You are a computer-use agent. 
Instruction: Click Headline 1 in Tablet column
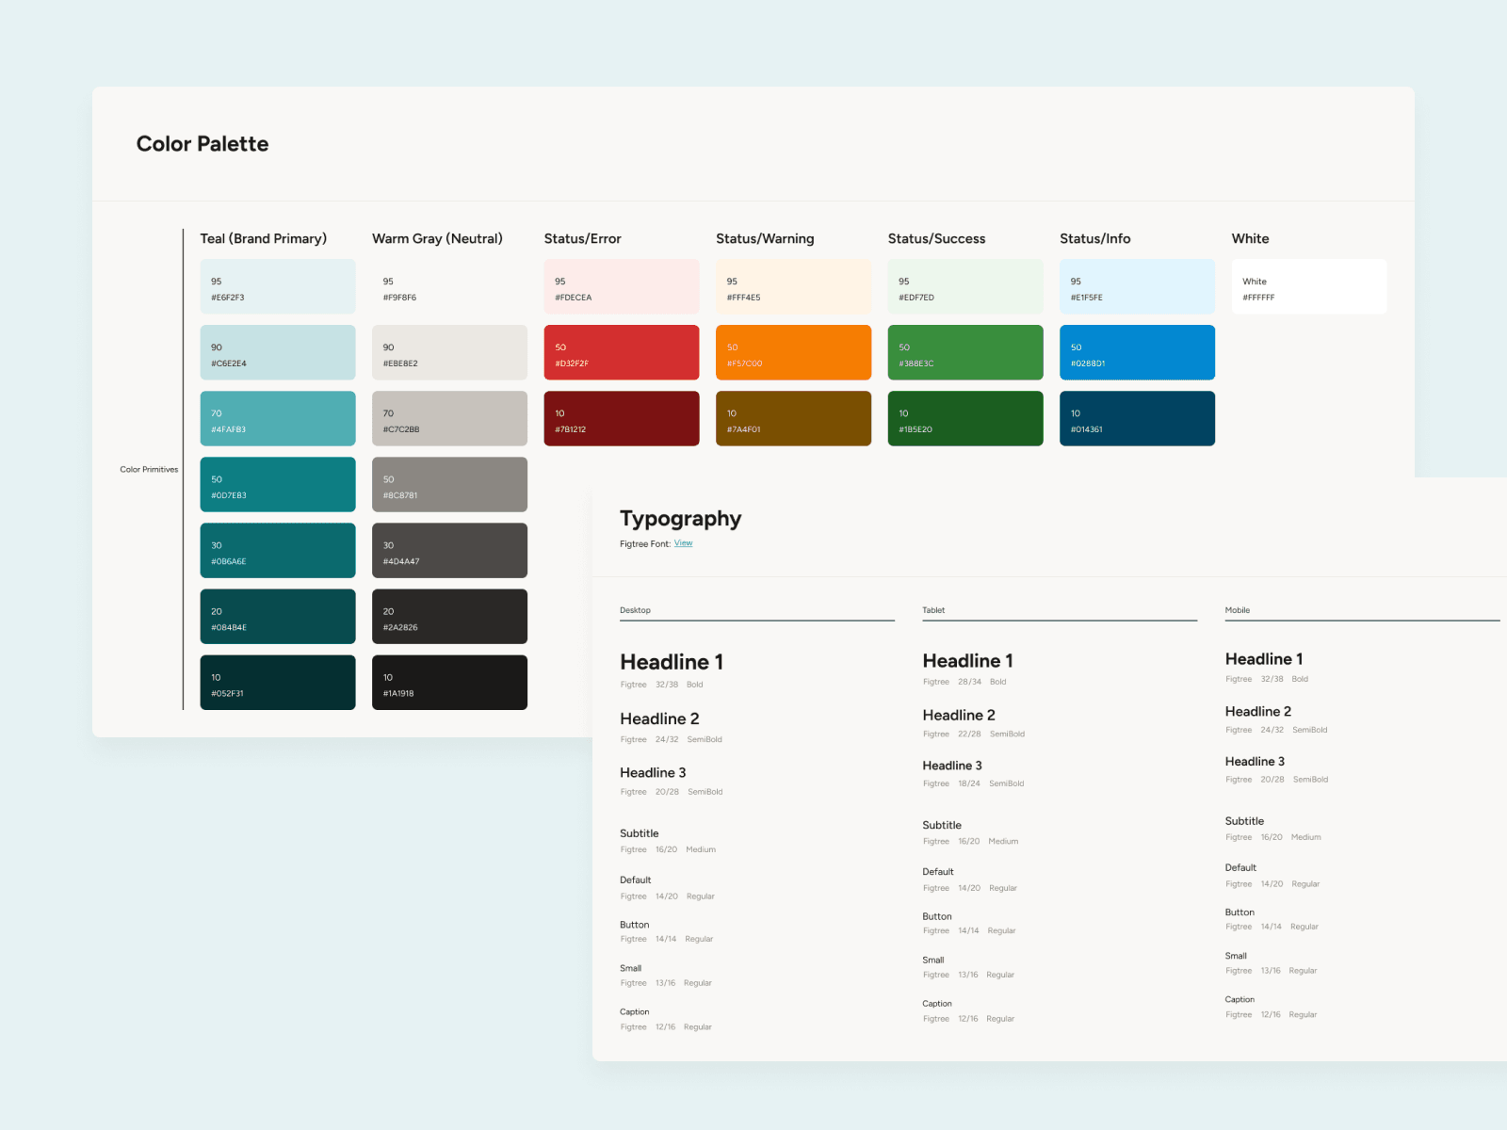click(x=967, y=661)
